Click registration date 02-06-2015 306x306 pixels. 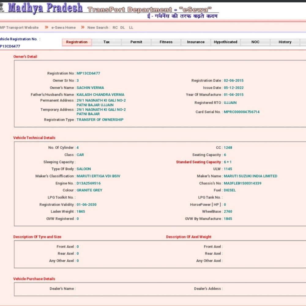[x=233, y=80]
